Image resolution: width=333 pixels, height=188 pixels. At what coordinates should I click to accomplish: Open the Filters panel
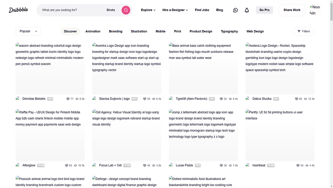[x=304, y=31]
